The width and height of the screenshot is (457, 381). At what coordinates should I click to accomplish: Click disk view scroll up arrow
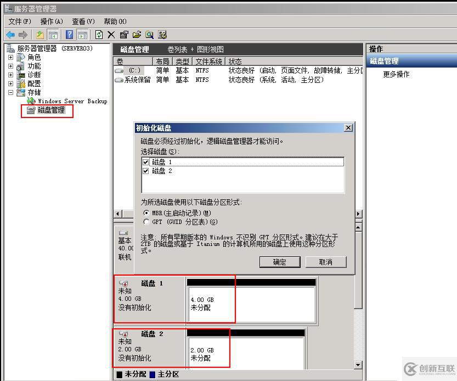358,227
